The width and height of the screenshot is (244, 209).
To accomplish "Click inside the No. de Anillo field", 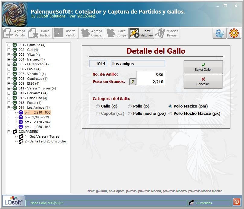I will pyautogui.click(x=151, y=74).
